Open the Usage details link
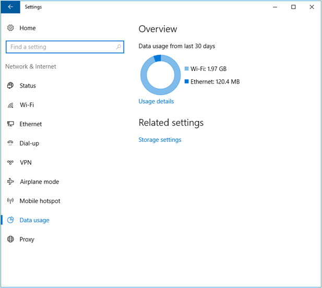Screen dimensions: 322x288 (x=156, y=101)
